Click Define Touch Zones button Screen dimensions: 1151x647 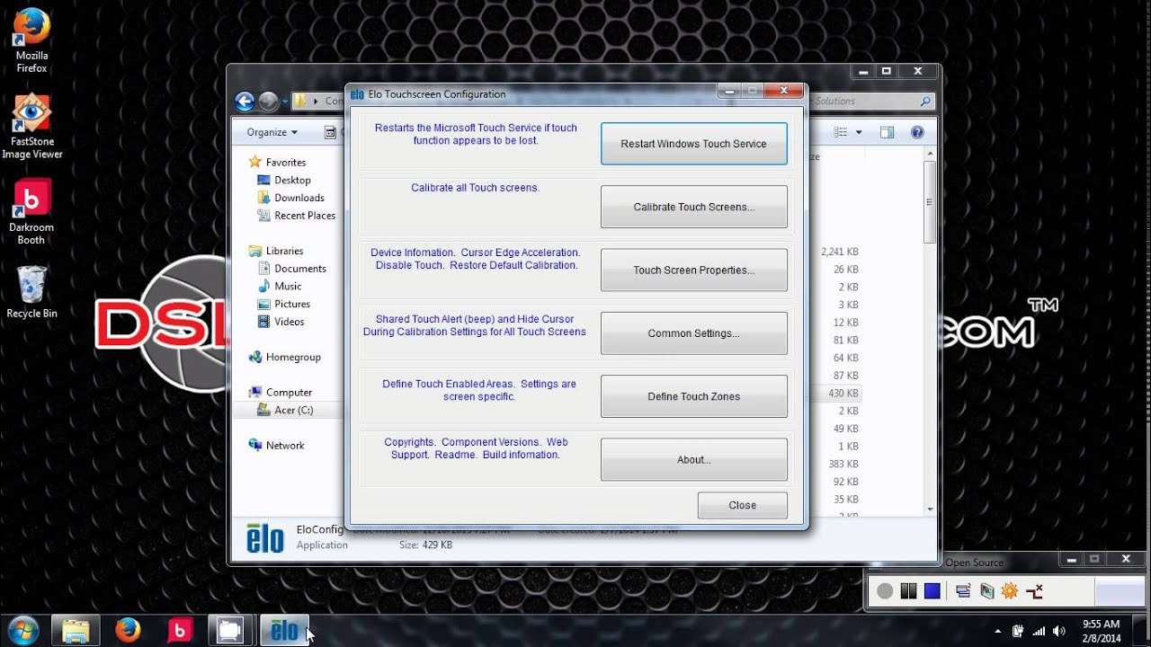[693, 396]
